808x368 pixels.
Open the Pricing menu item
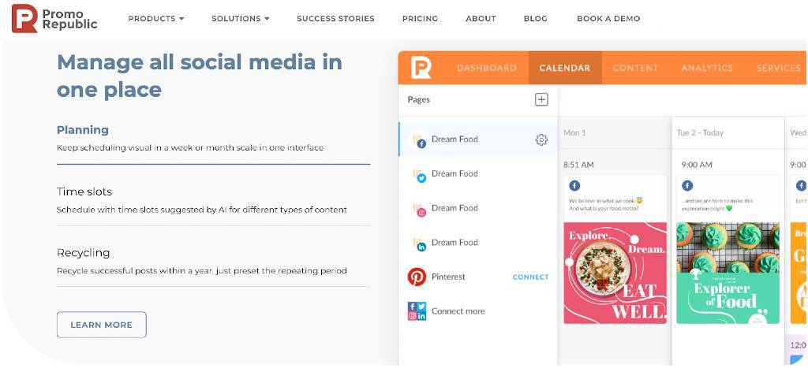(x=420, y=19)
